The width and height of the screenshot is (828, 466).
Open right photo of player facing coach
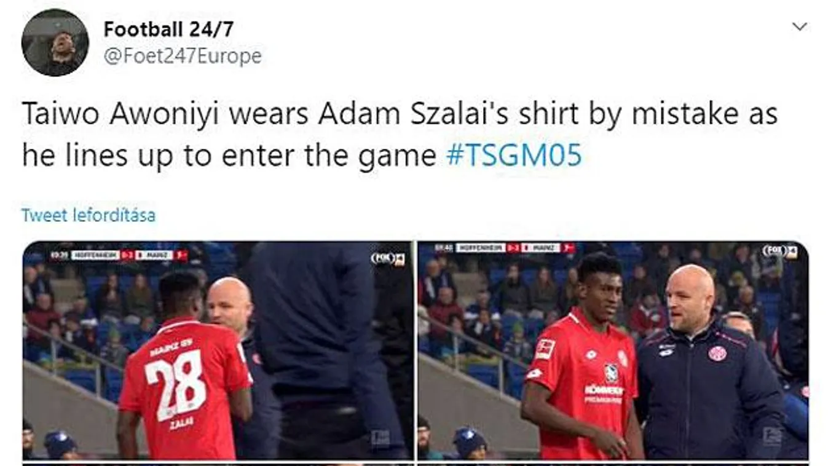click(613, 350)
